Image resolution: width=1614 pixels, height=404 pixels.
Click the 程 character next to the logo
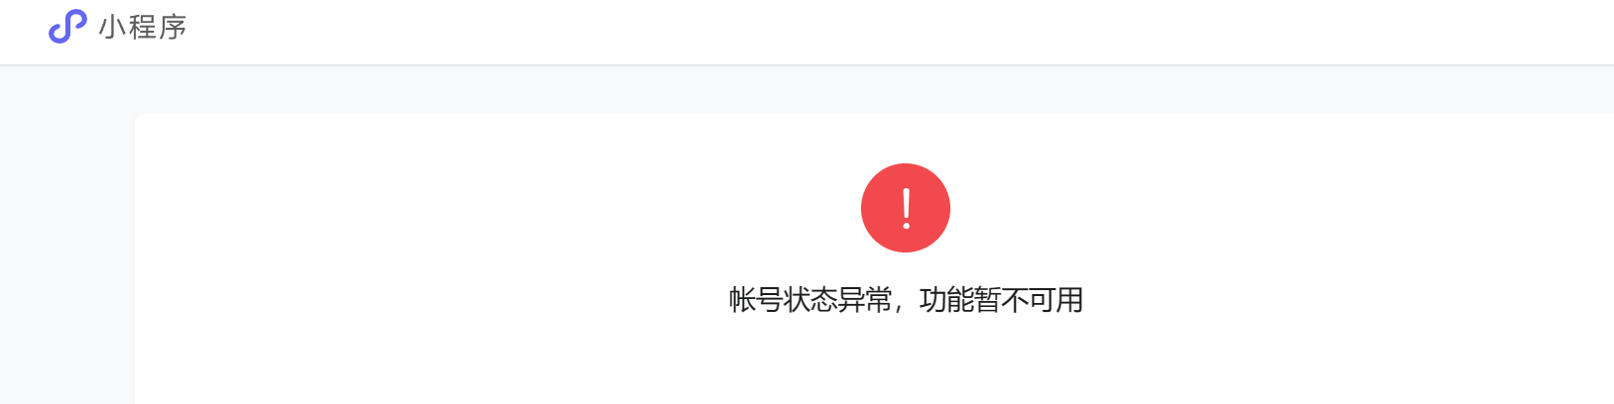tap(143, 27)
